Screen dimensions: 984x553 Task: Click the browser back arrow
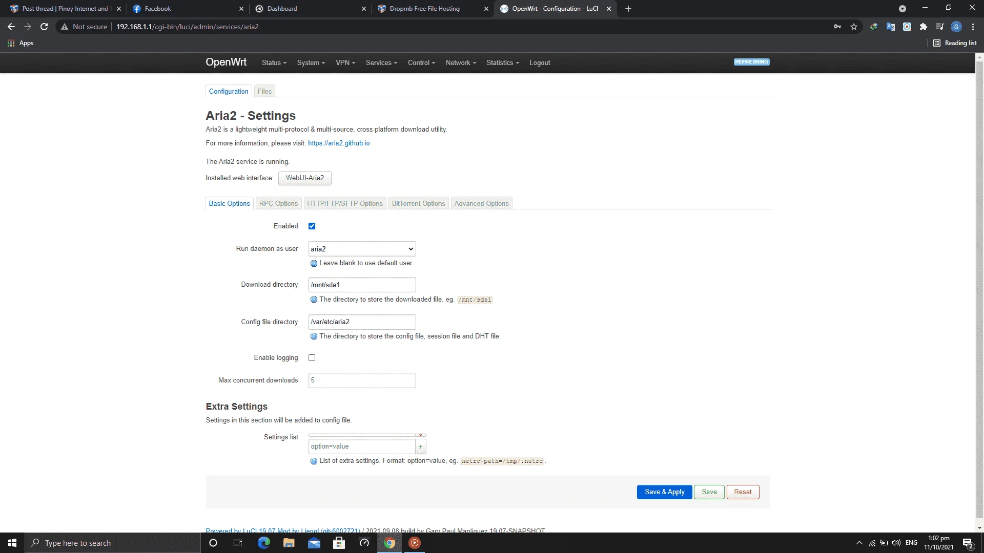[x=11, y=27]
